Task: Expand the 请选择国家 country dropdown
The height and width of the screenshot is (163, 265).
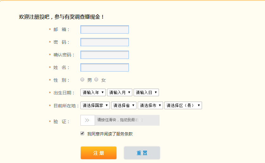Action: click(x=95, y=105)
